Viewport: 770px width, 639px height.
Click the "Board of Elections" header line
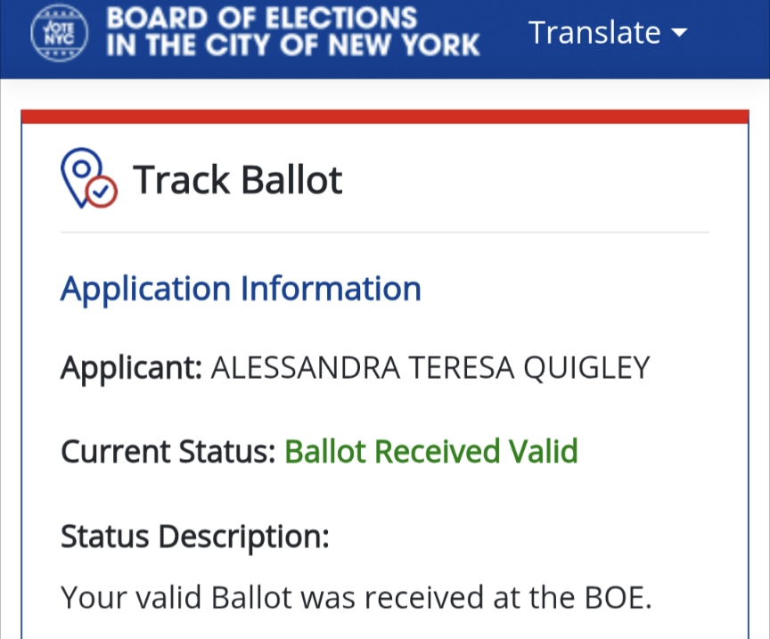pos(261,18)
